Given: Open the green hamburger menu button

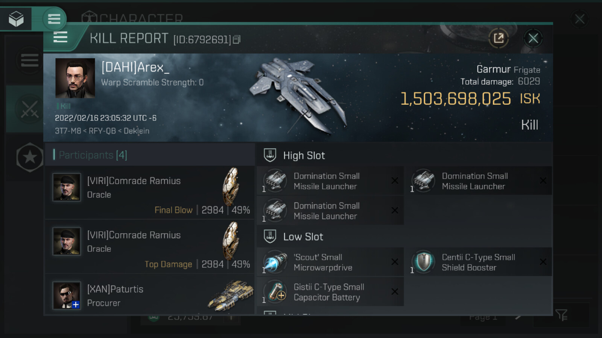Looking at the screenshot, I should pyautogui.click(x=54, y=19).
